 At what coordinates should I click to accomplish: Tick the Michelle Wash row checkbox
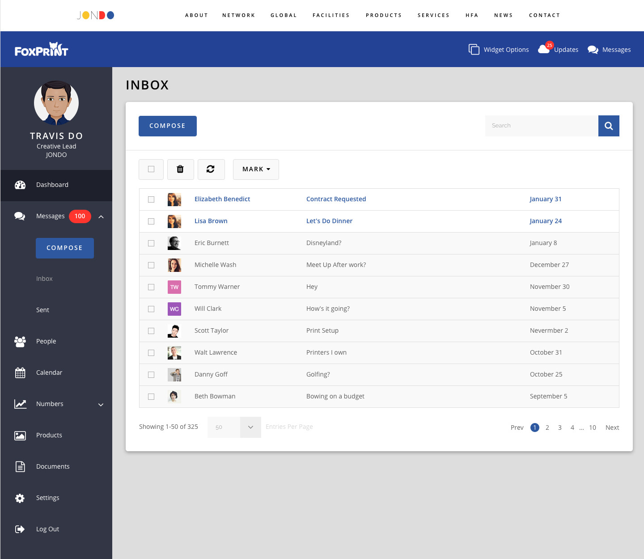pos(151,265)
